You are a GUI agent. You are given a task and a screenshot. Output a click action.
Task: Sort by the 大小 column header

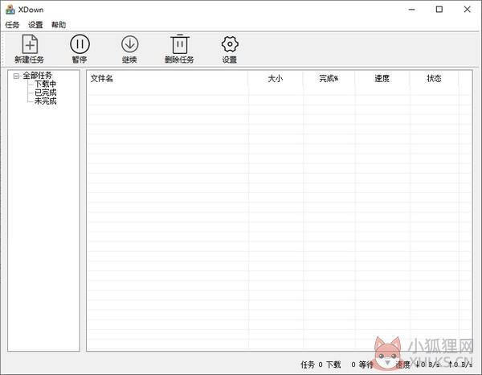[x=275, y=79]
